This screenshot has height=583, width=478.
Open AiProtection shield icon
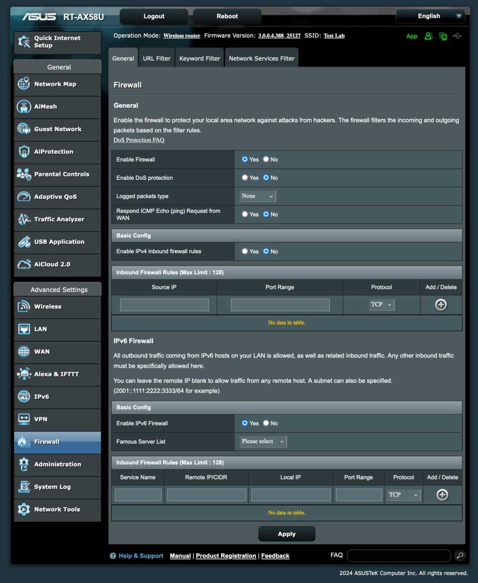tap(24, 152)
